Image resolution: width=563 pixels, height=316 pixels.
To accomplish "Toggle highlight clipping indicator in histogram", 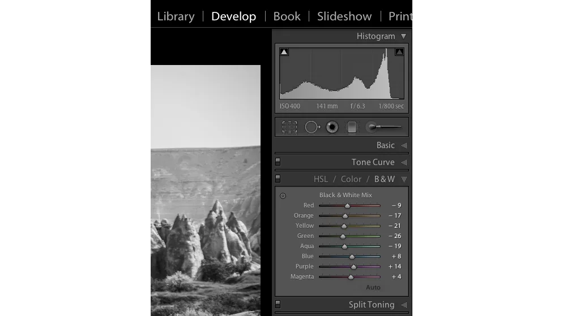I will 399,52.
